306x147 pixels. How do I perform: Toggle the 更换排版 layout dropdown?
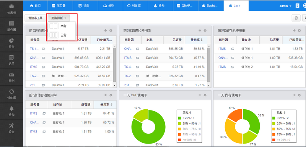pos(59,18)
